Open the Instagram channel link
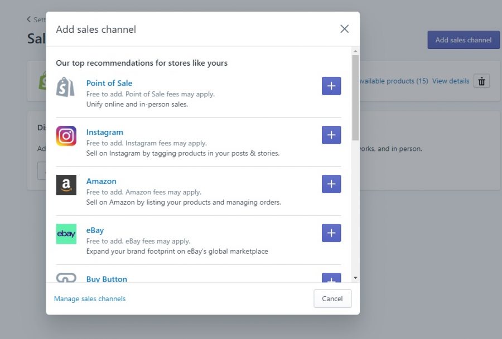The image size is (502, 339). coord(105,132)
